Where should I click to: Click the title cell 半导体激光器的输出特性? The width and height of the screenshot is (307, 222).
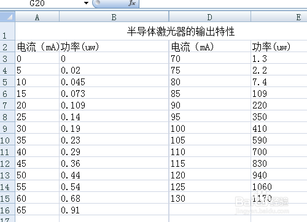click(x=161, y=31)
